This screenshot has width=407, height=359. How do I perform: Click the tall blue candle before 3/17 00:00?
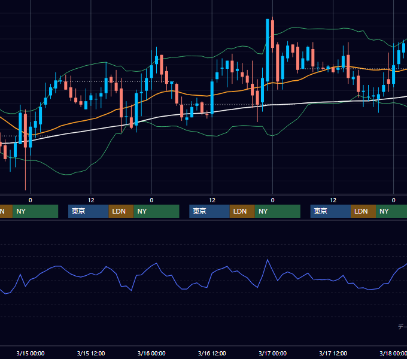click(268, 51)
